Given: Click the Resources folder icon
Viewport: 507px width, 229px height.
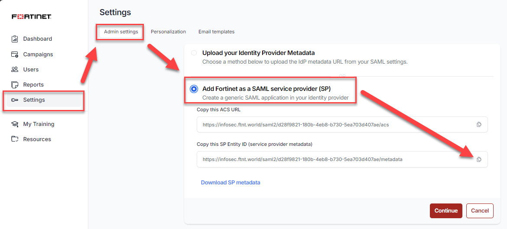Looking at the screenshot, I should (x=15, y=139).
